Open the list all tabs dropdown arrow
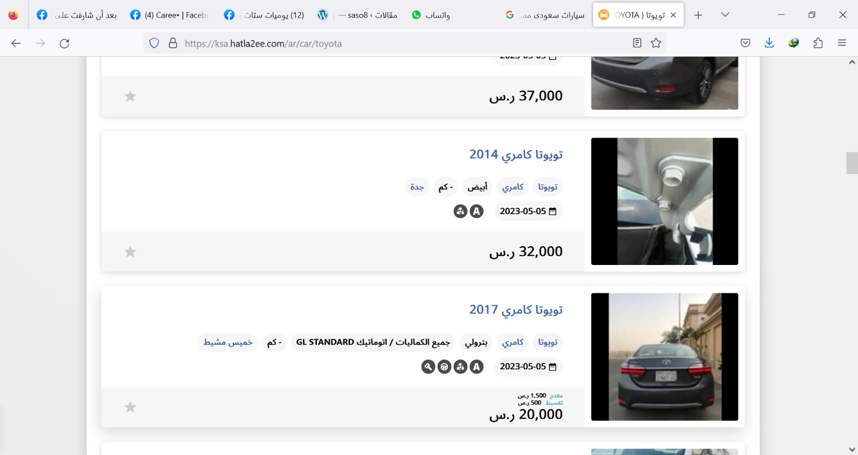This screenshot has height=455, width=858. [x=725, y=15]
